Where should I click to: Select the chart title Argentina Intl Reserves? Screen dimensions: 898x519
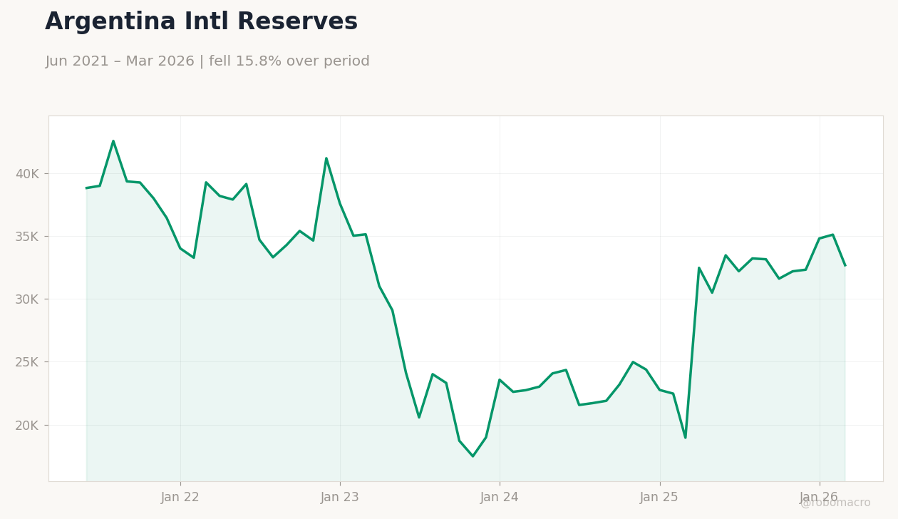201,22
